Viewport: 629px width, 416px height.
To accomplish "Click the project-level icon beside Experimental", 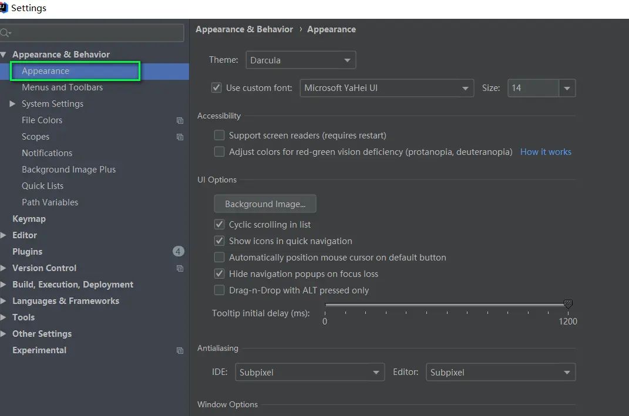I will (x=180, y=350).
